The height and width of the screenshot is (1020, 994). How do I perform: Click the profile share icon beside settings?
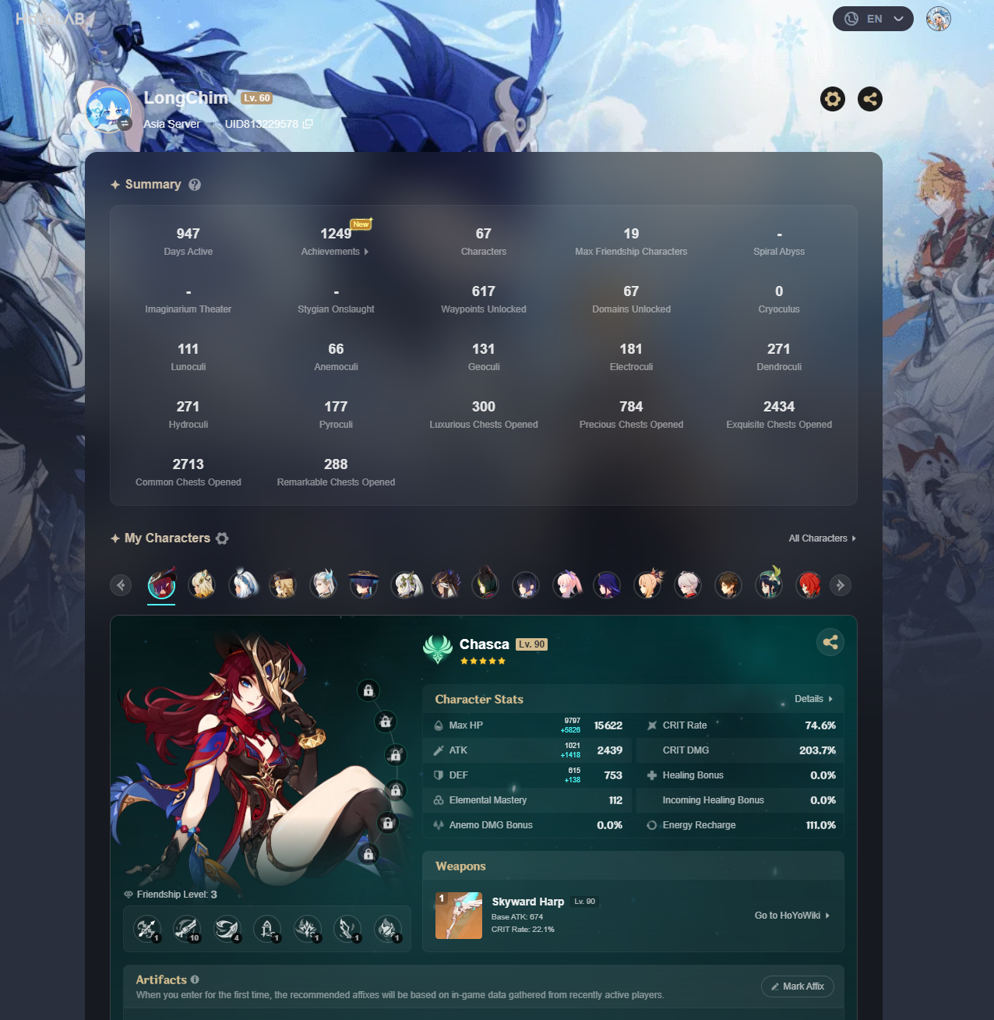870,99
